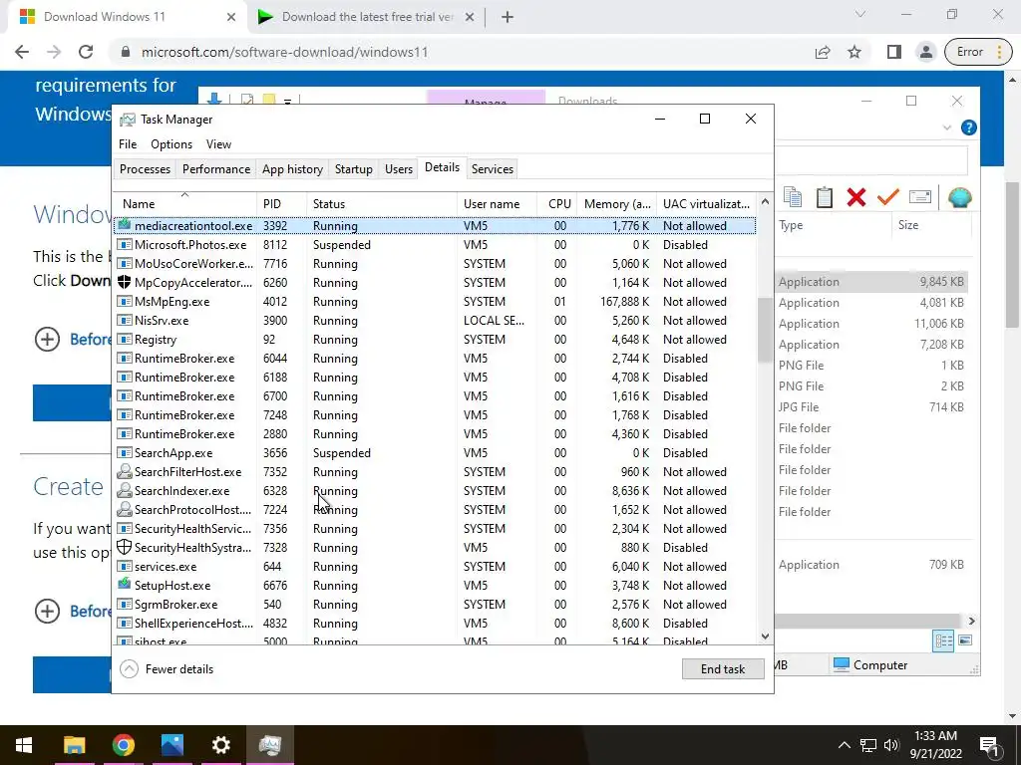Switch Explorer to details view icon

pyautogui.click(x=944, y=640)
